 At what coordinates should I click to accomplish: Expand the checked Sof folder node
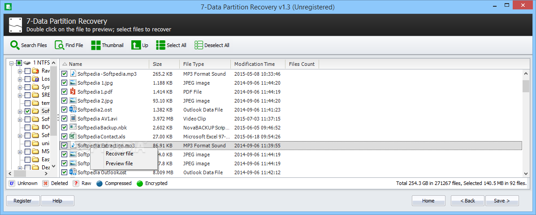pos(20,112)
